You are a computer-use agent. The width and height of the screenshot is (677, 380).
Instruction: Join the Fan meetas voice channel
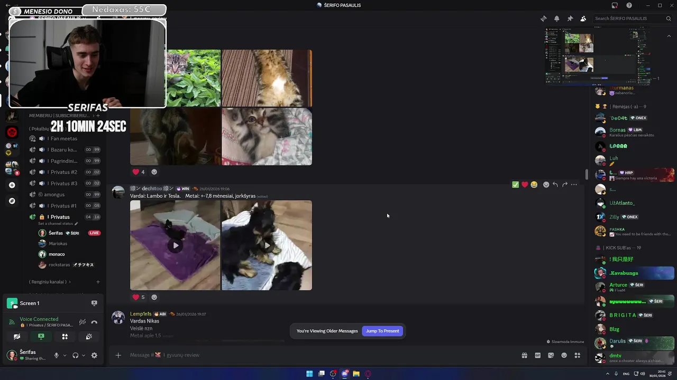[65, 138]
